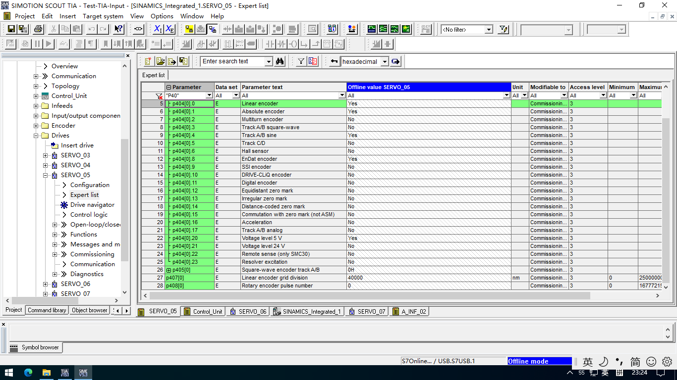
Task: Collapse the Parameter column header minus box
Action: [x=169, y=87]
